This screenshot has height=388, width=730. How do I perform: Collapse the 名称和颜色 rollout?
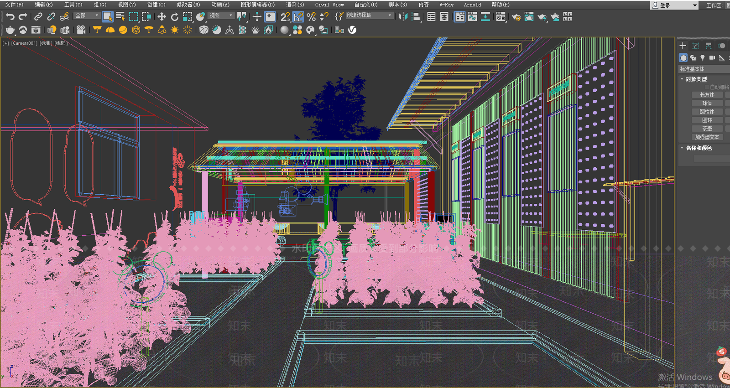(x=698, y=148)
